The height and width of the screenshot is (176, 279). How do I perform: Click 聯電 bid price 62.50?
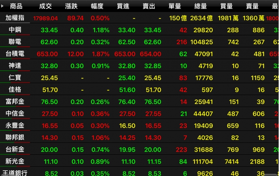[127, 42]
